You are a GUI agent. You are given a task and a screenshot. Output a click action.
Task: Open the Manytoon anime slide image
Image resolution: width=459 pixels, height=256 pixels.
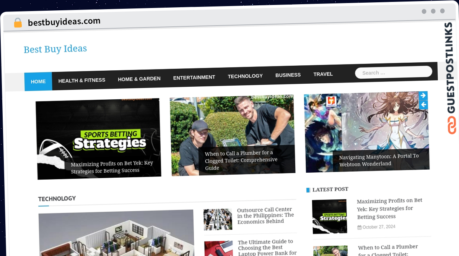367,132
